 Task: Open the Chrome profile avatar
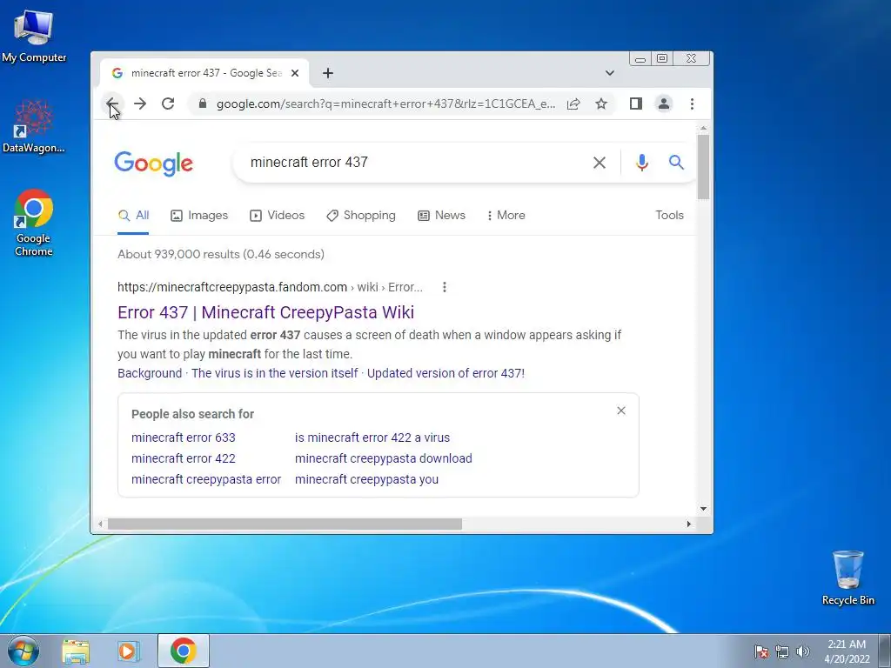pos(664,104)
